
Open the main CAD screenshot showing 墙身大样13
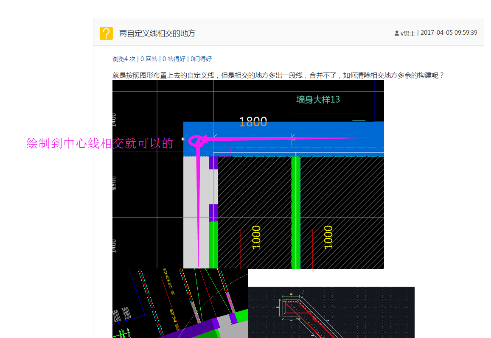coord(248,174)
